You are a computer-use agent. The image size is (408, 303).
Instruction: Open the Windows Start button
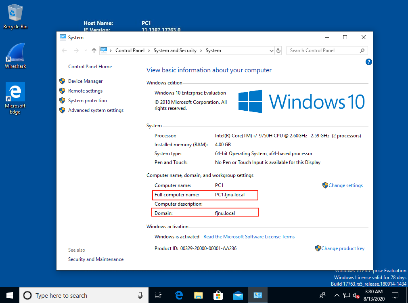pos(10,295)
